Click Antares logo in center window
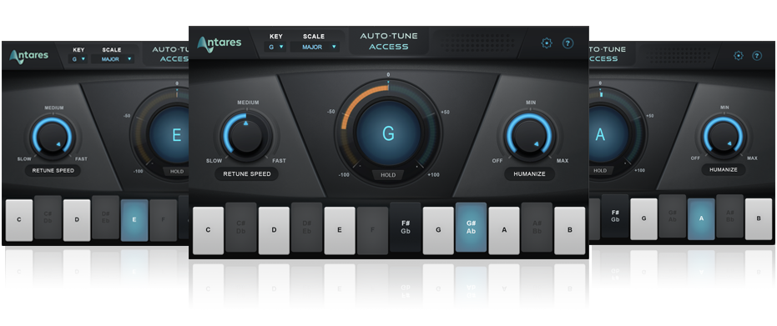The image size is (777, 326). coord(219,43)
